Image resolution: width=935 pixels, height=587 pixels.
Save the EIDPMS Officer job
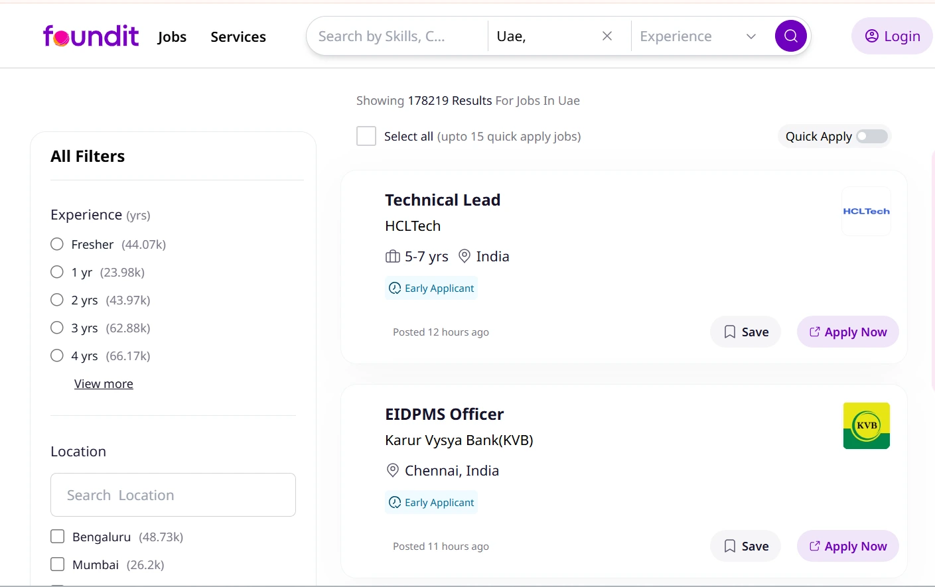click(x=745, y=546)
